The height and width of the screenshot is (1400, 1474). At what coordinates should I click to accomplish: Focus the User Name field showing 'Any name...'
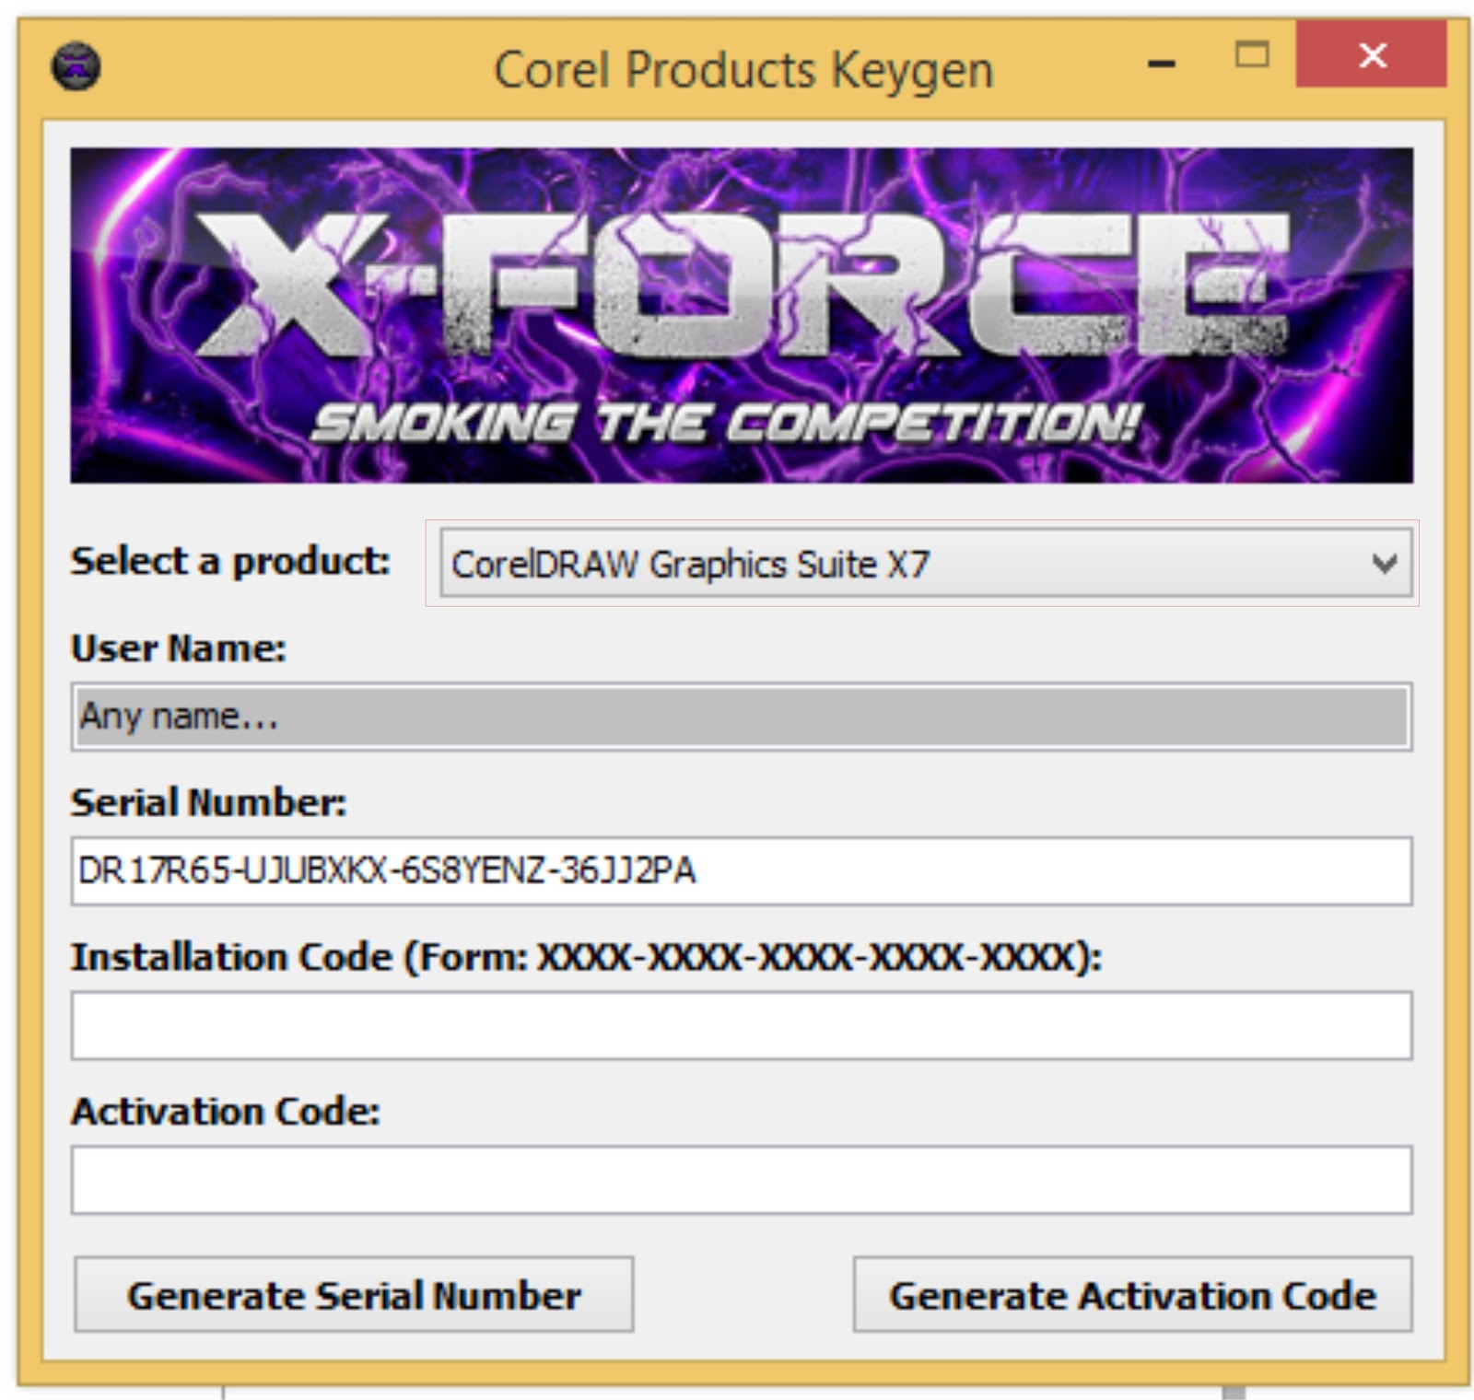[742, 717]
